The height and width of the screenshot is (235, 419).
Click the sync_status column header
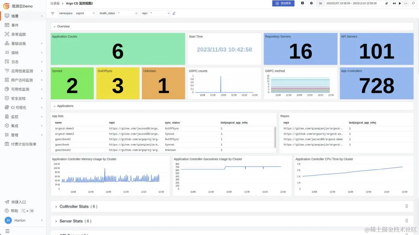coord(172,123)
